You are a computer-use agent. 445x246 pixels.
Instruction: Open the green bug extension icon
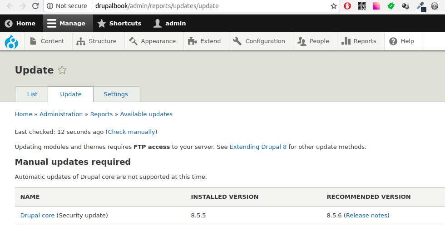[x=391, y=6]
